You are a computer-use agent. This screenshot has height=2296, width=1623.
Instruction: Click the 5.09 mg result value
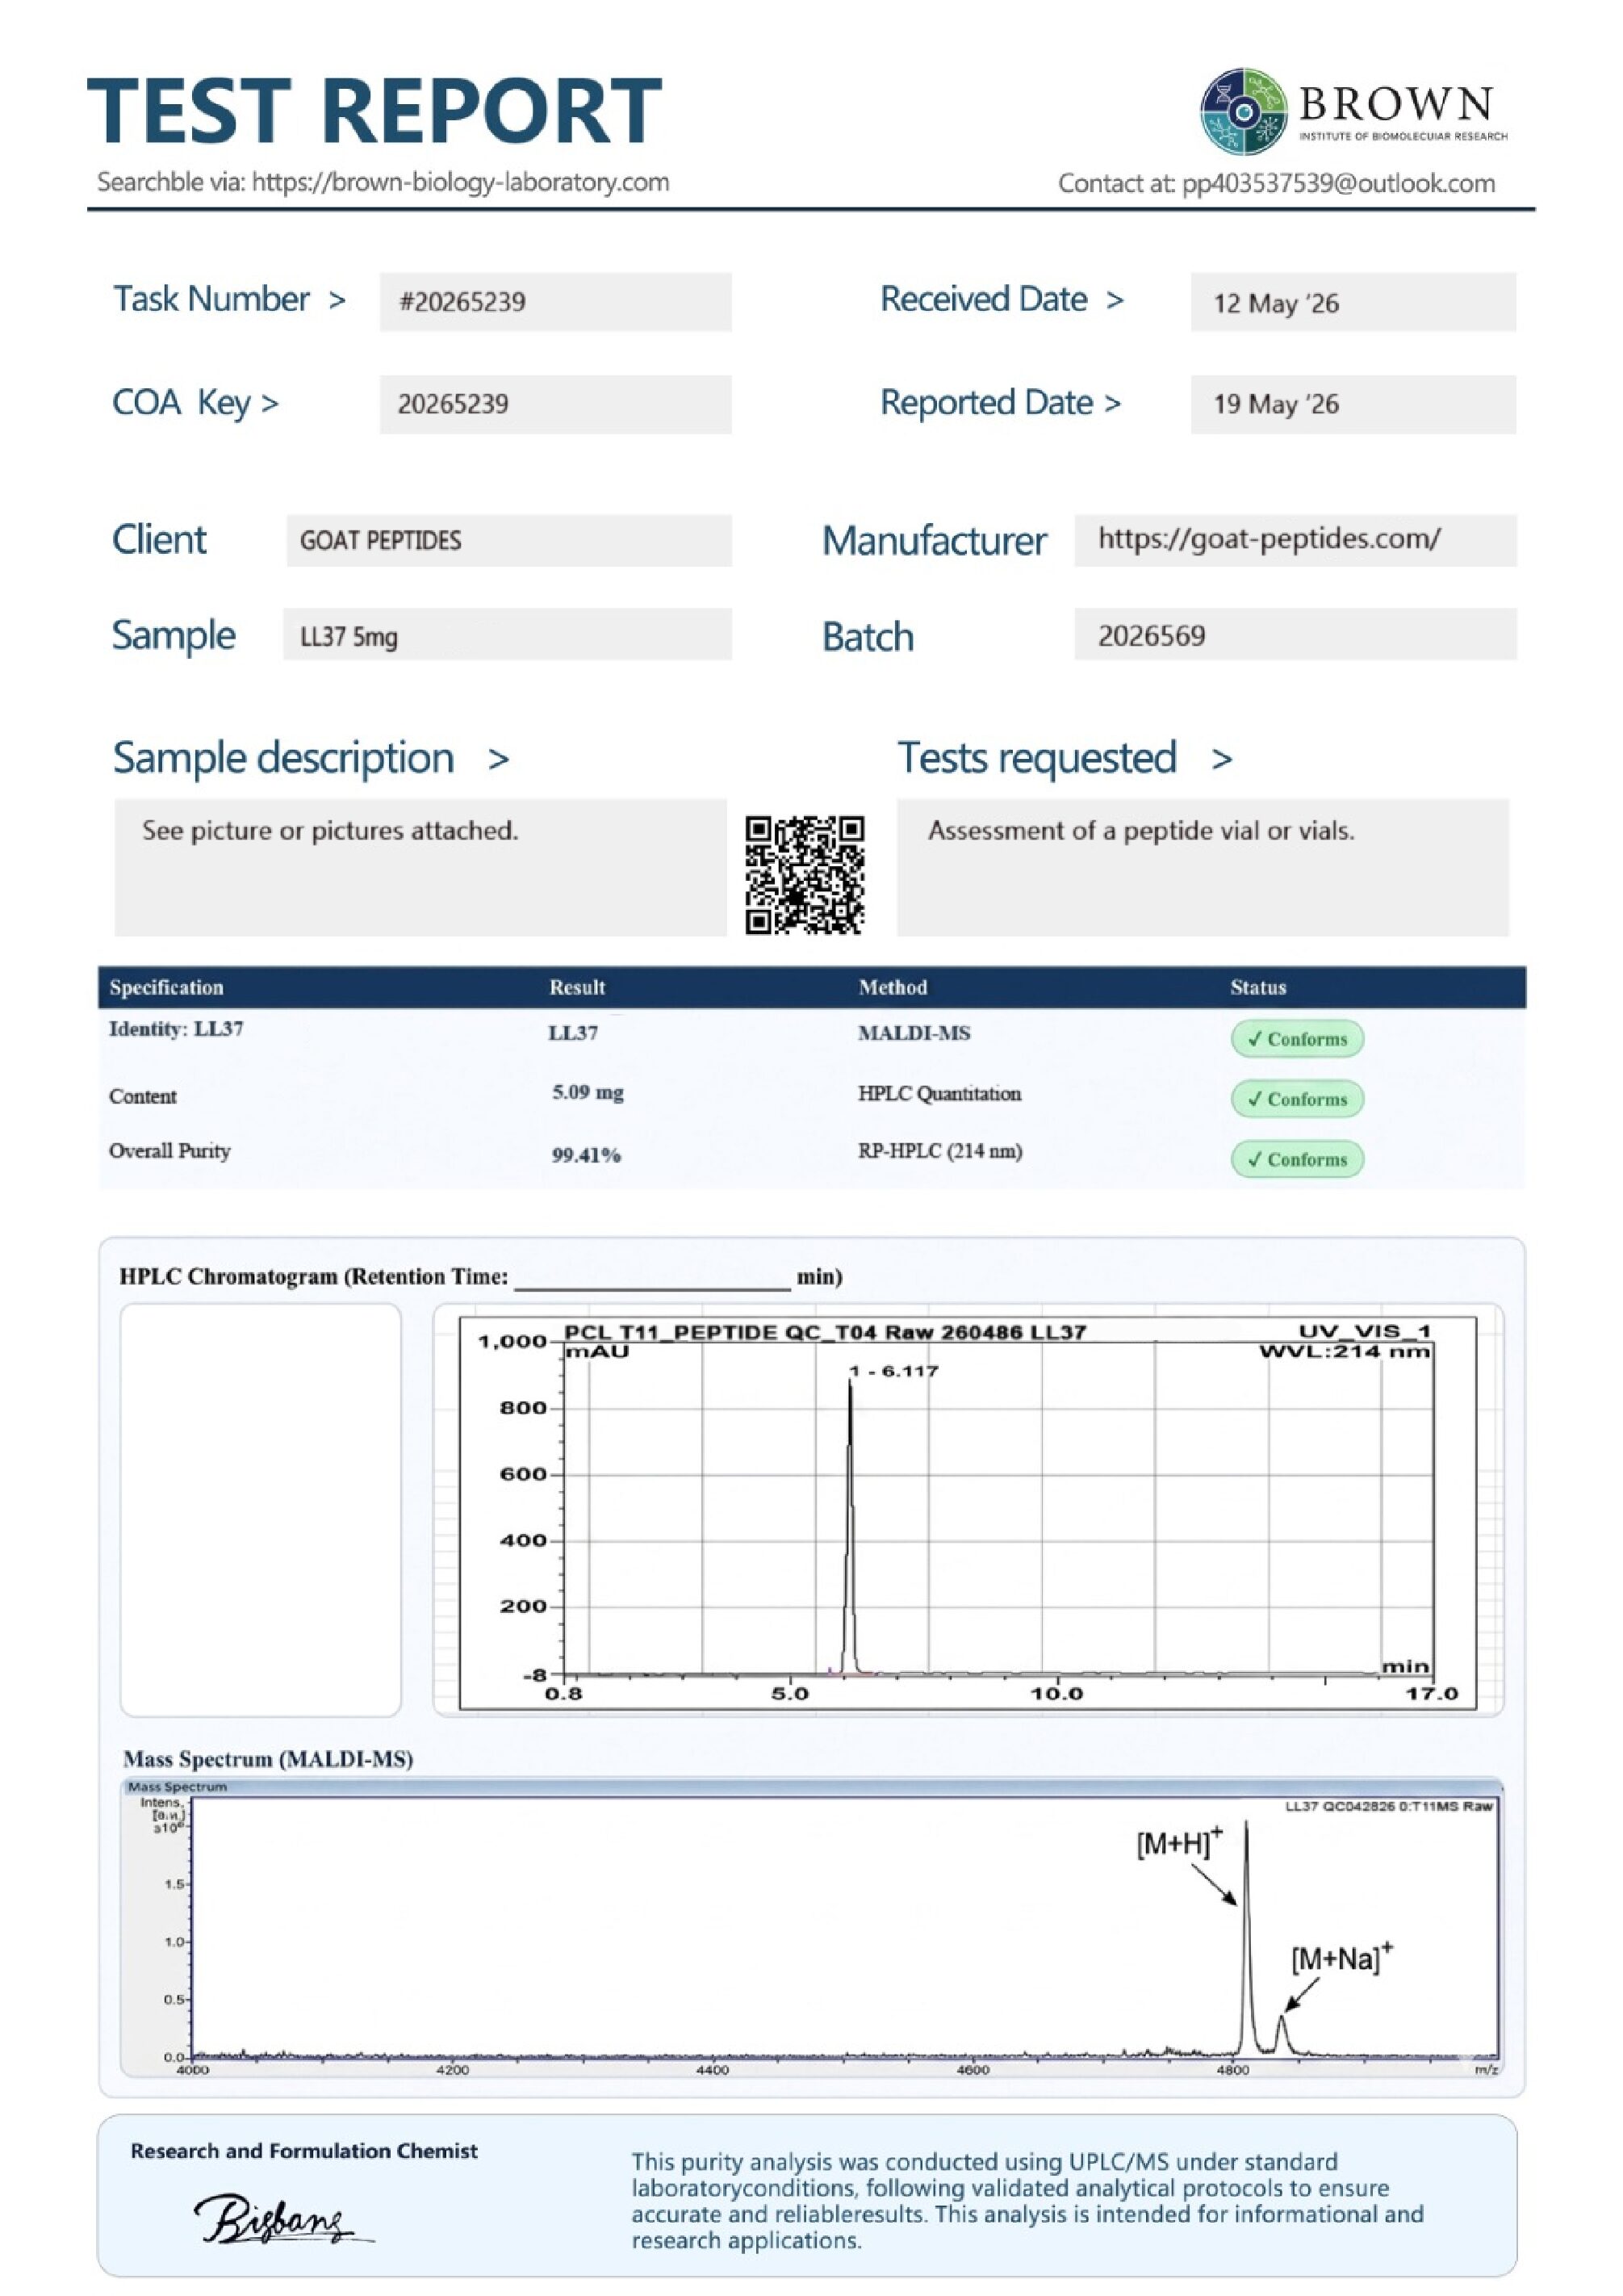point(588,1092)
